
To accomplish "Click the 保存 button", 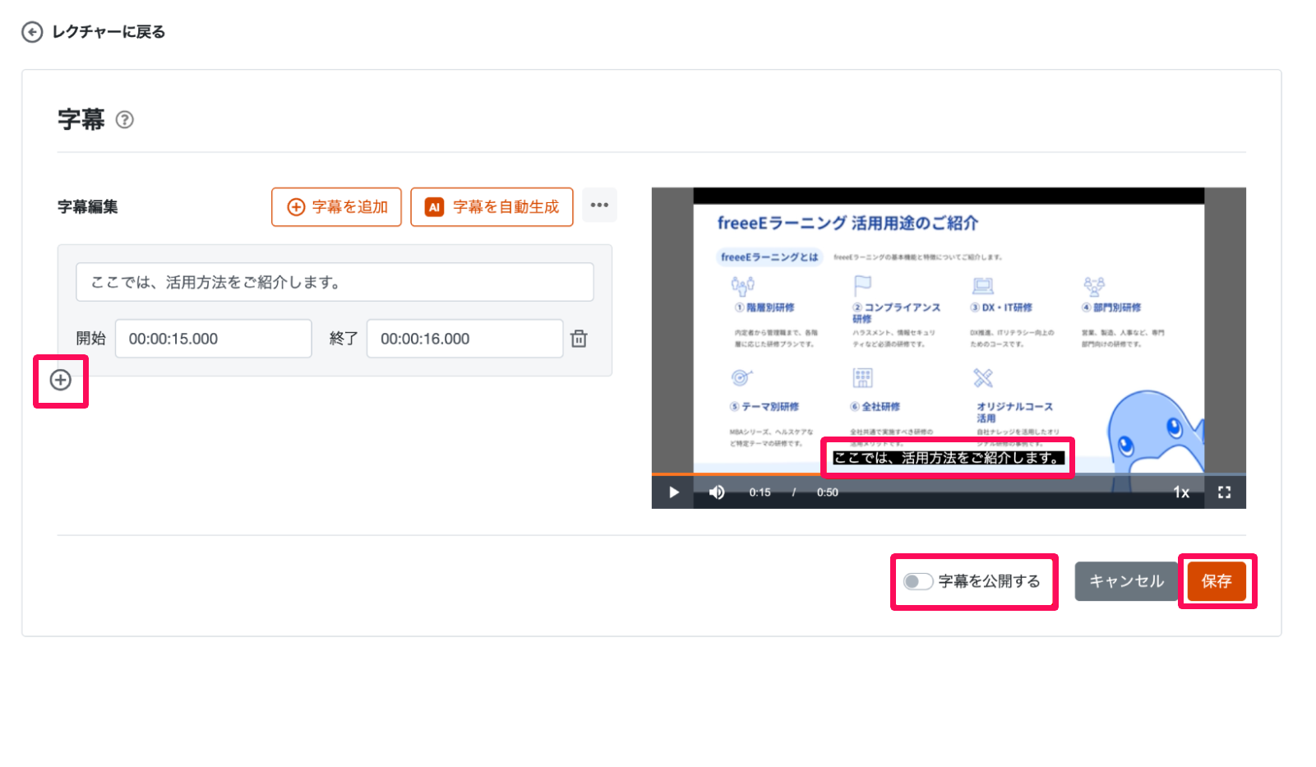I will click(x=1217, y=581).
